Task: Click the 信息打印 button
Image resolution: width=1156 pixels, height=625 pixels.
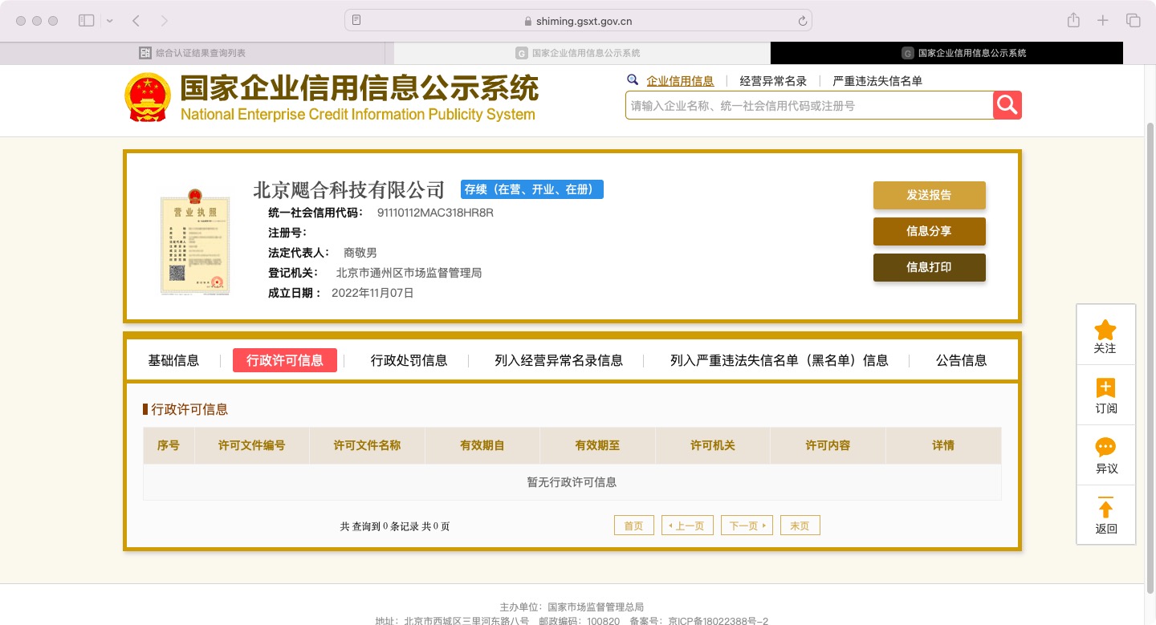Action: (x=929, y=267)
